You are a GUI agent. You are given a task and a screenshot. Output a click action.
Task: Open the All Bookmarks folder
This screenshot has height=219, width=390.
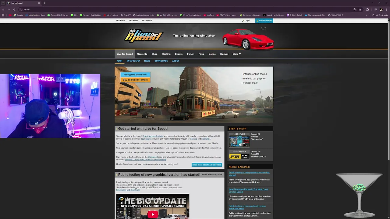point(380,15)
